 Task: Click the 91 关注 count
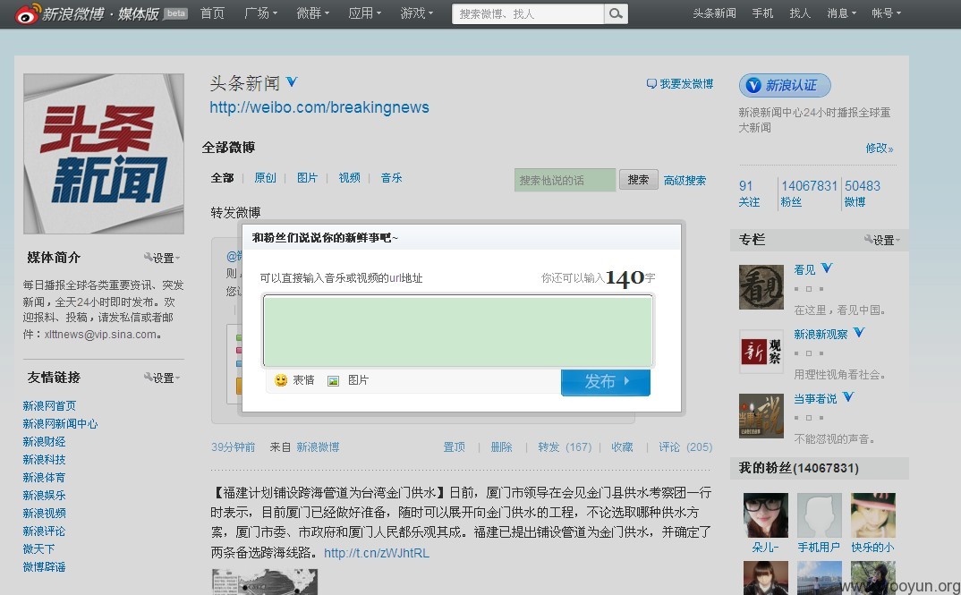(749, 193)
